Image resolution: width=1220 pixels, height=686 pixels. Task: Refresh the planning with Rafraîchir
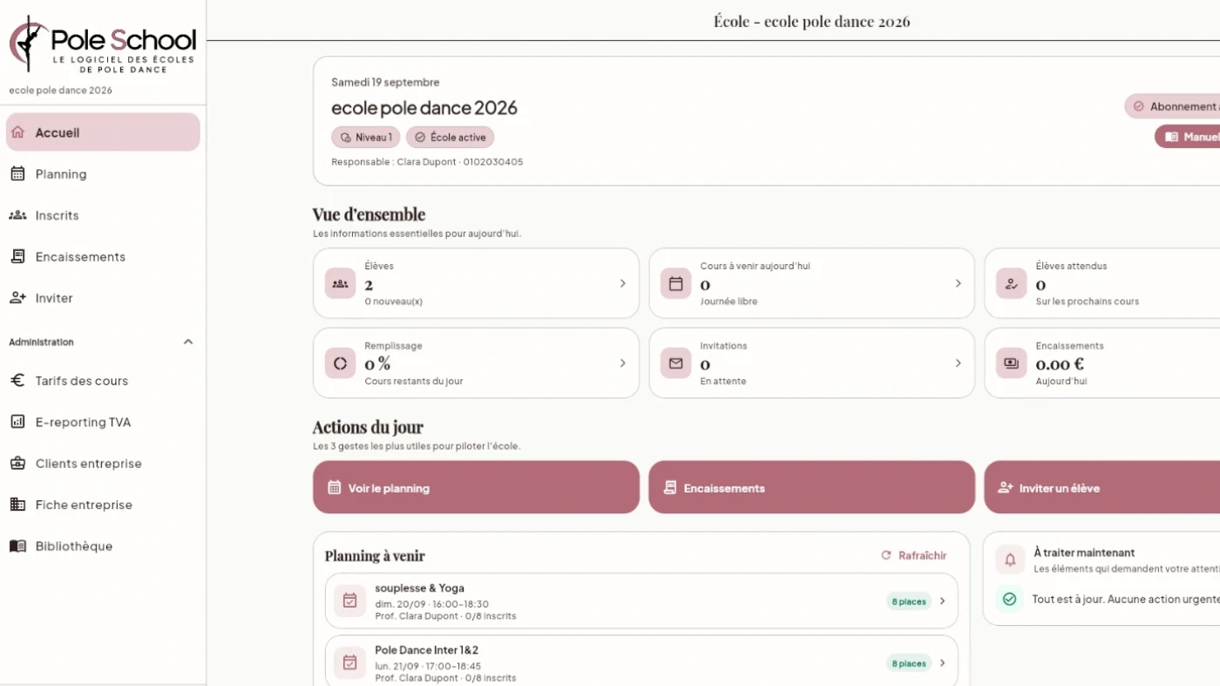point(914,555)
